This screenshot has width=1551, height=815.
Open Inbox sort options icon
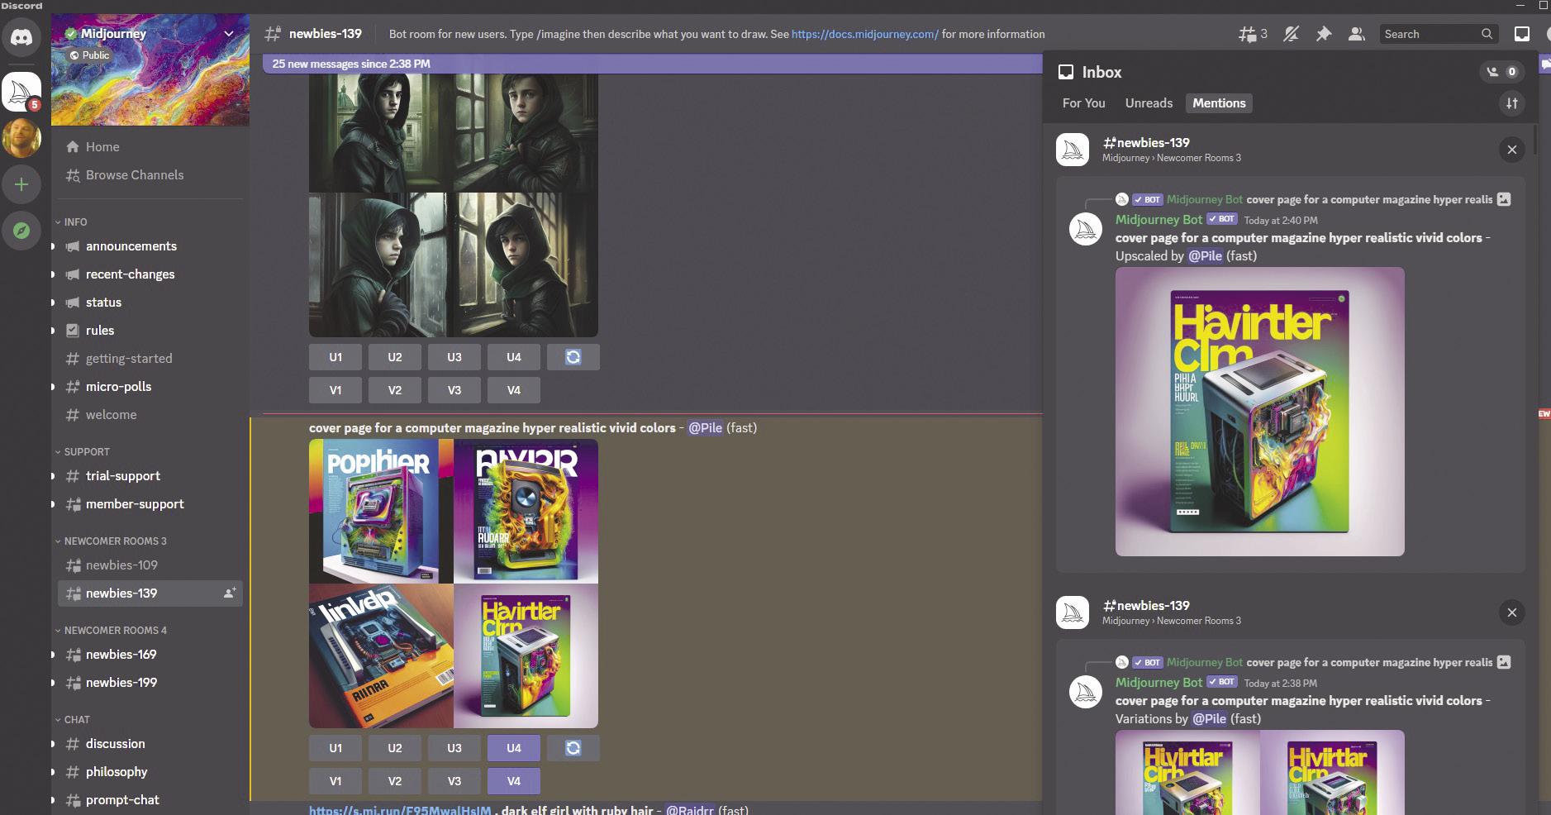click(x=1511, y=103)
